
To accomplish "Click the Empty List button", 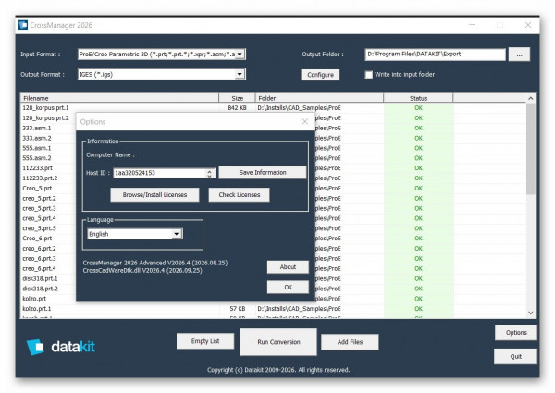I will click(x=205, y=341).
